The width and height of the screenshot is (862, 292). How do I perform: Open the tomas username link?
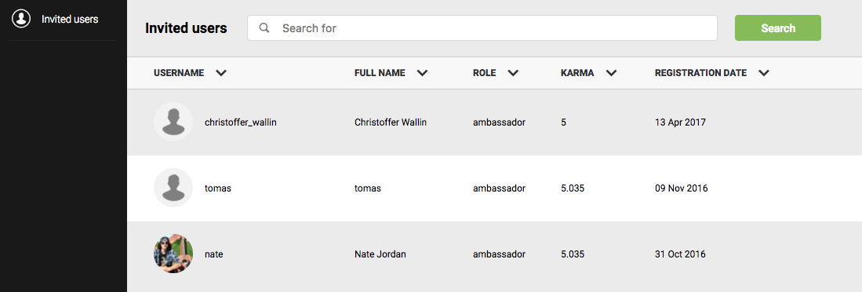218,188
